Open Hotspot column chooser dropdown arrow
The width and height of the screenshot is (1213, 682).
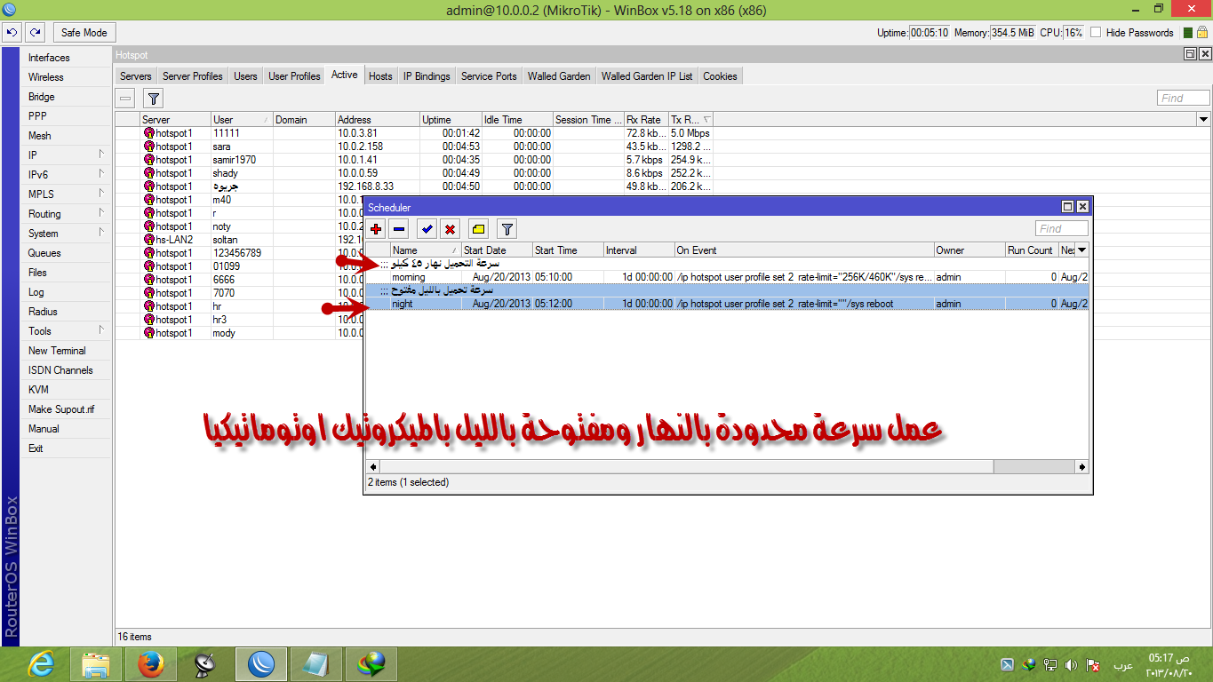[x=1203, y=120]
